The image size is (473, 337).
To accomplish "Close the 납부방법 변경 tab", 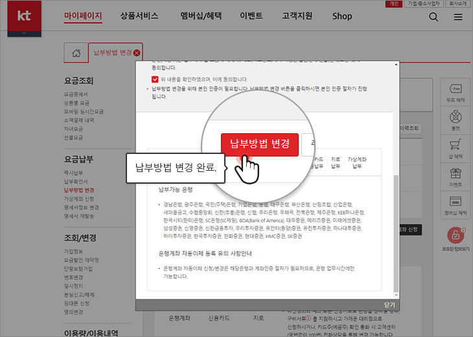I will 137,53.
